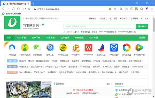Open the browser home page icon

point(18,9)
